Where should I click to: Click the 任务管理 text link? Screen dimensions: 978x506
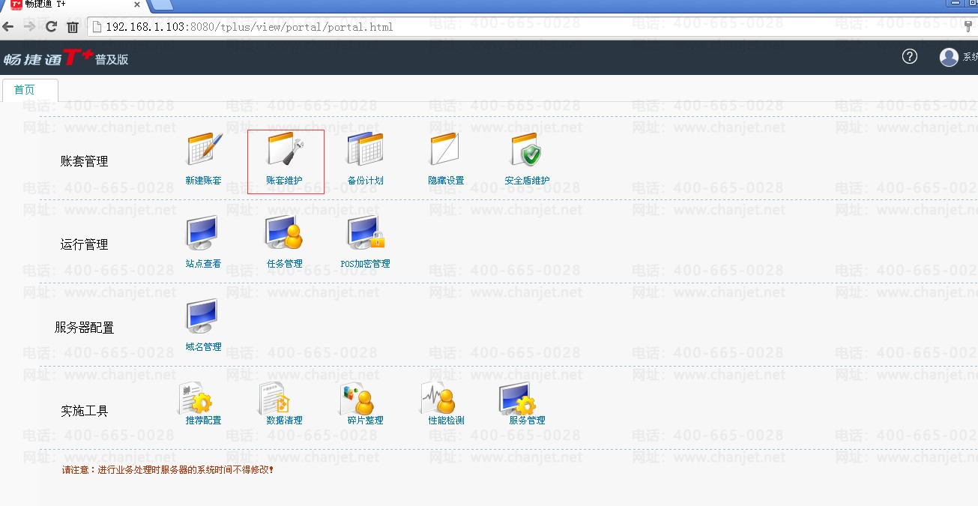285,264
